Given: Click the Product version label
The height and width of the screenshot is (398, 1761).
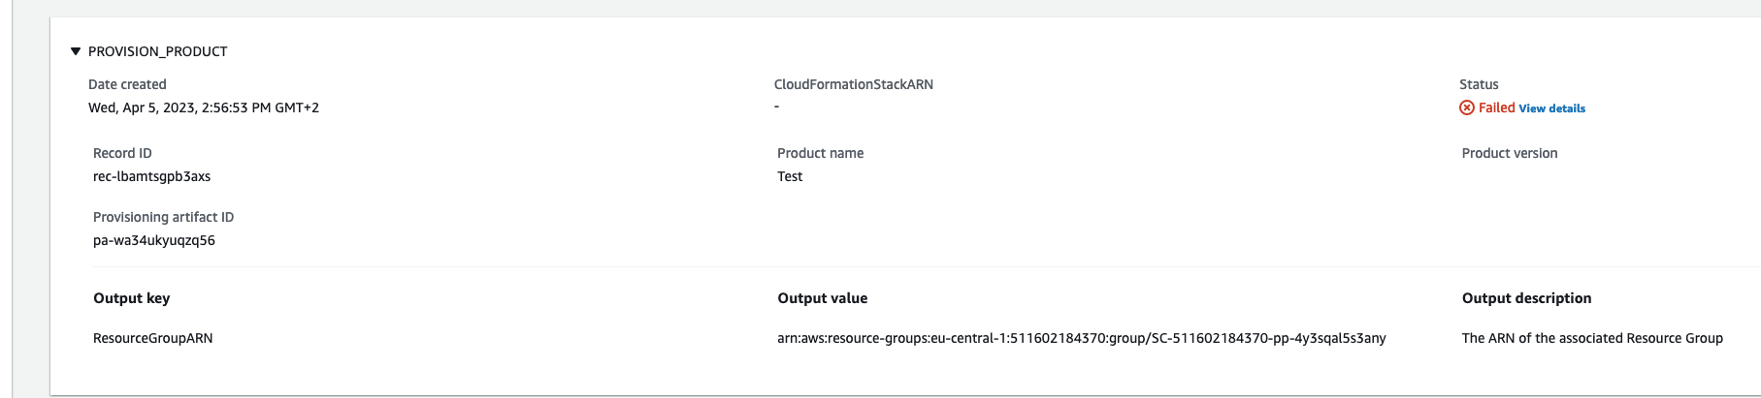Looking at the screenshot, I should click(x=1509, y=153).
